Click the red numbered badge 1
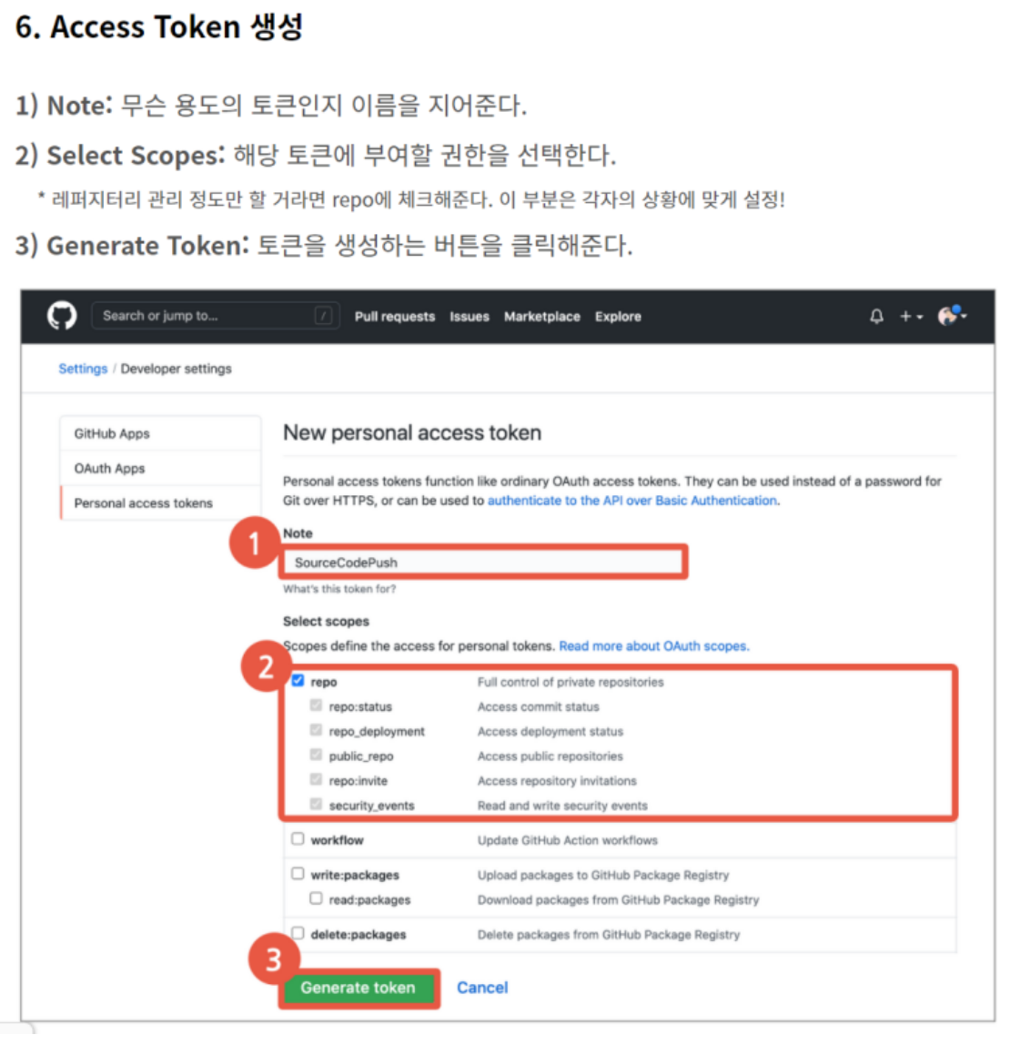This screenshot has width=1030, height=1055. click(255, 543)
